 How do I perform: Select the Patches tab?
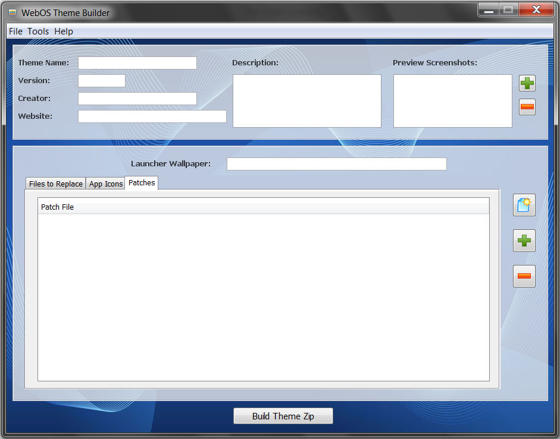tap(142, 182)
